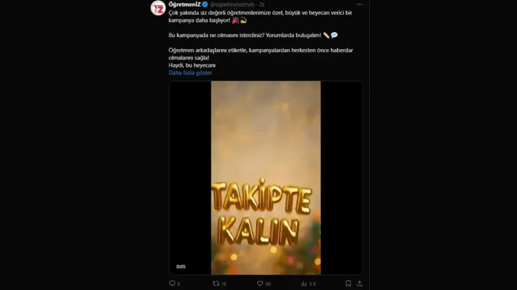The image size is (517, 290).
Task: Click the 0:05 video duration label
Action: click(x=181, y=266)
